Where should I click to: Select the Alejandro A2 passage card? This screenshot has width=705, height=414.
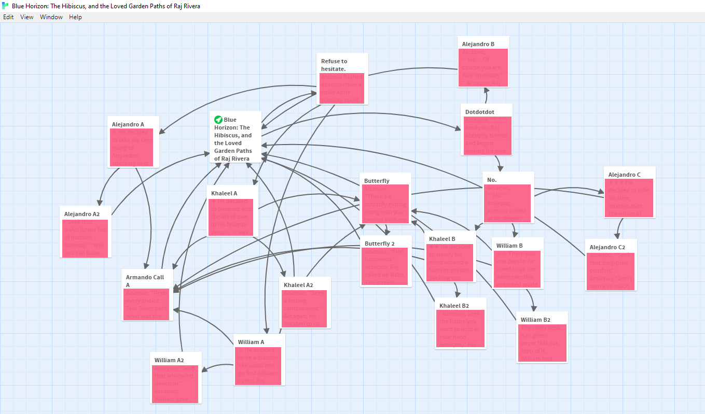(x=86, y=232)
